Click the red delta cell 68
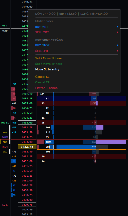Screen dimensions: 128x216 click(13, 99)
